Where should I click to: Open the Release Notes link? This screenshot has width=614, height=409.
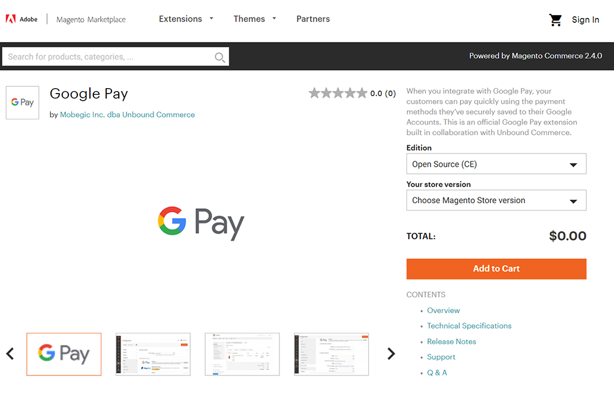[452, 341]
